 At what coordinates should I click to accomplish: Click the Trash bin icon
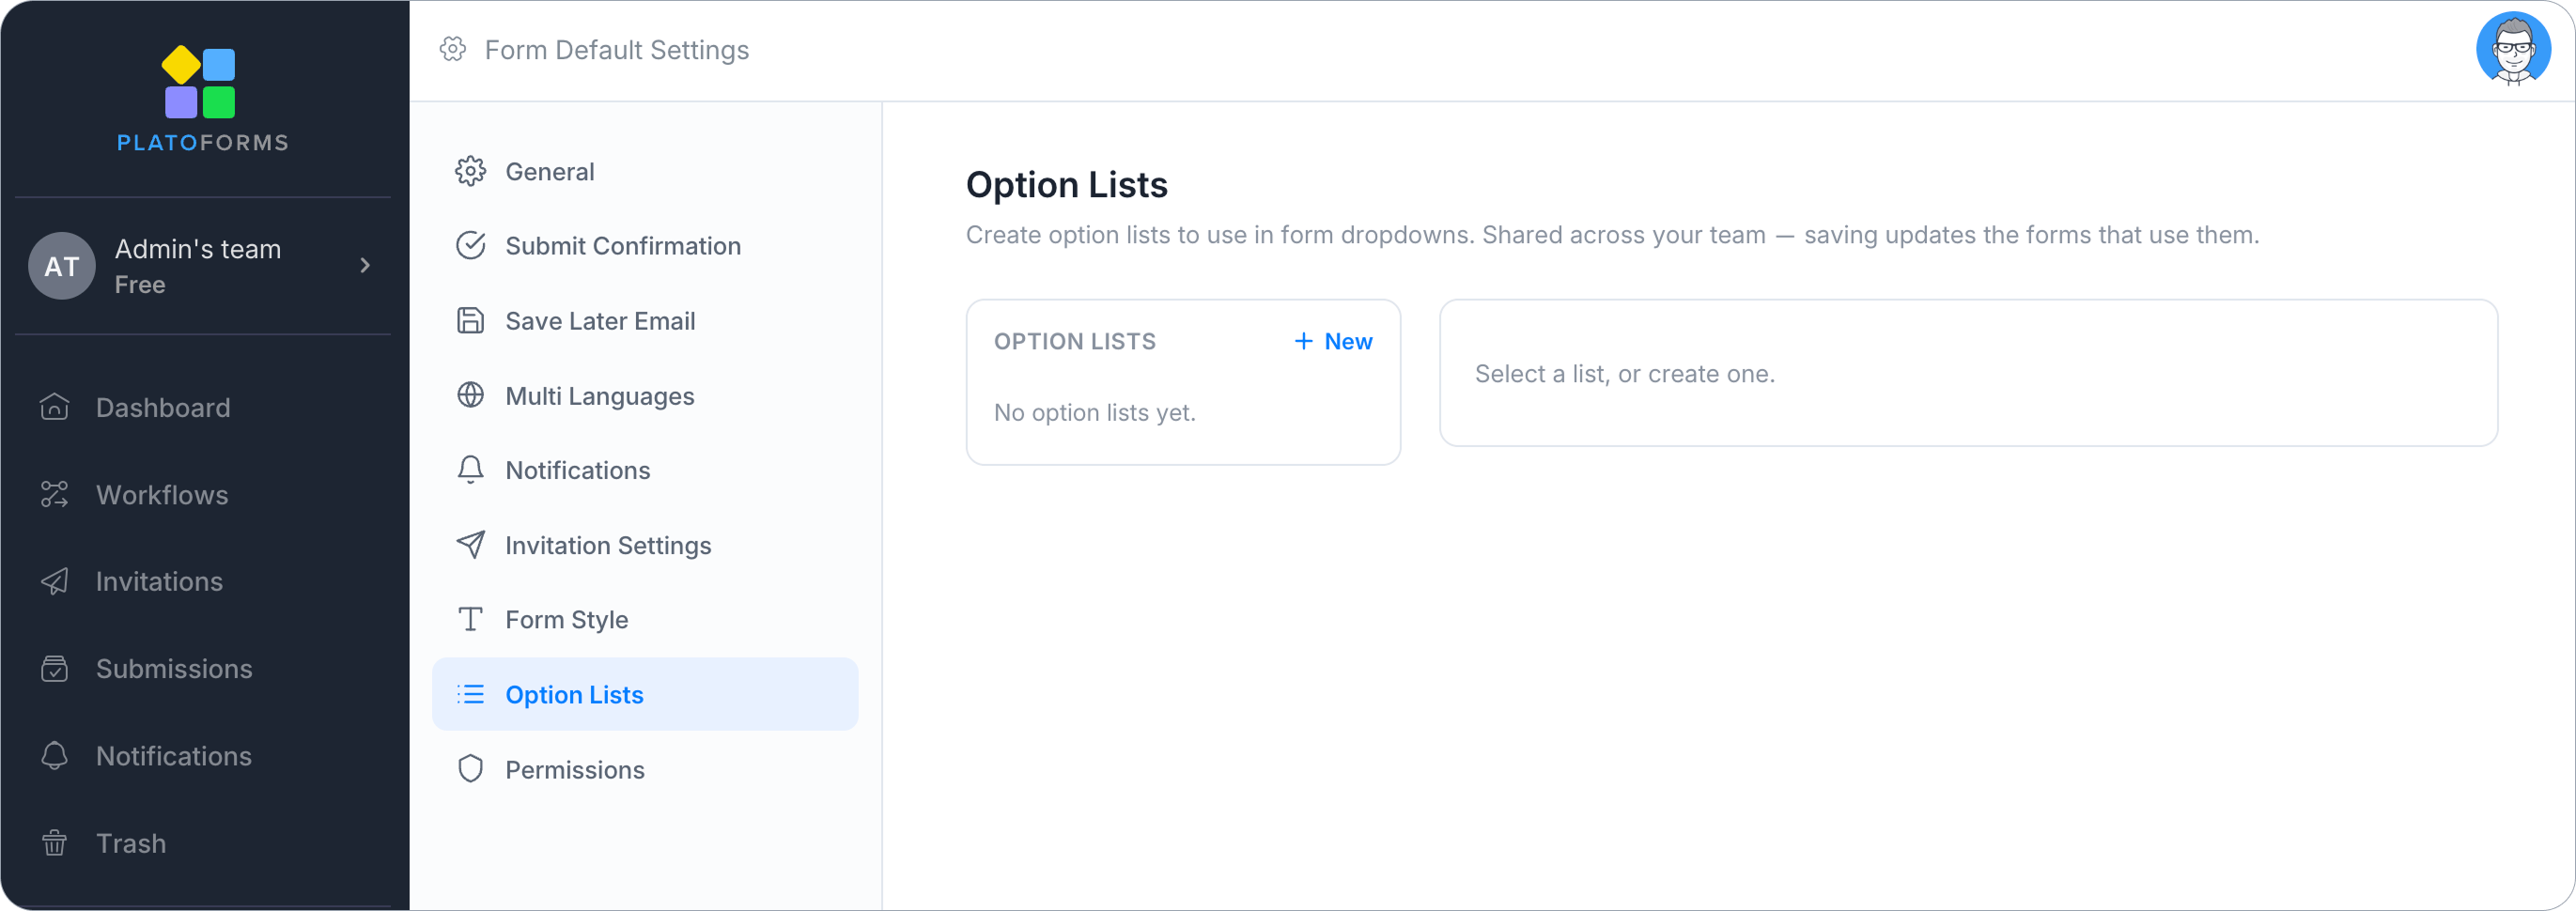pos(55,843)
